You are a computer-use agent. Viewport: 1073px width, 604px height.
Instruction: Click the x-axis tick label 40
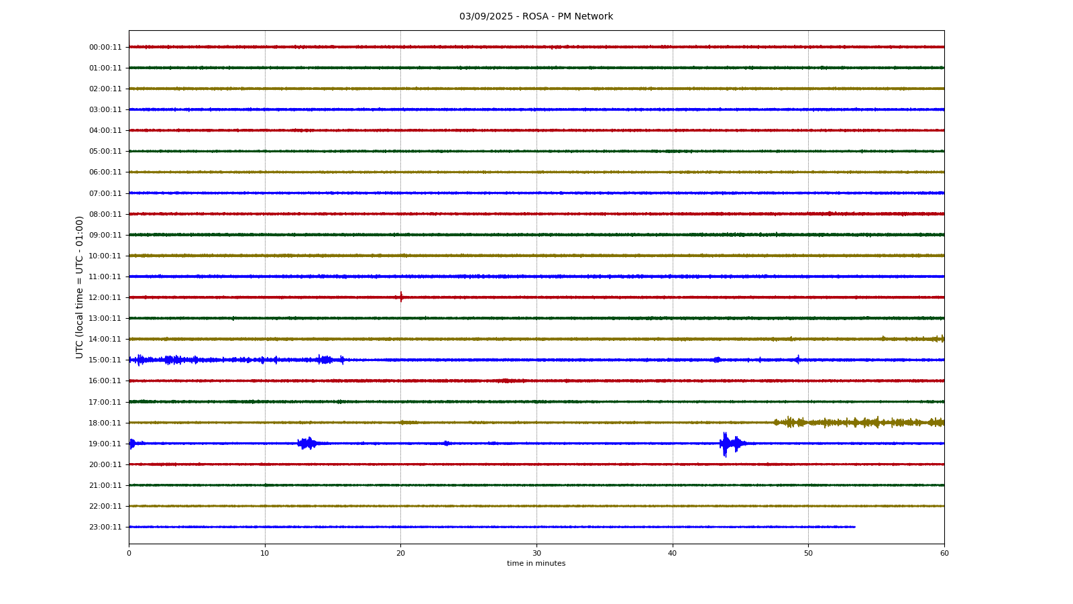[x=673, y=553]
